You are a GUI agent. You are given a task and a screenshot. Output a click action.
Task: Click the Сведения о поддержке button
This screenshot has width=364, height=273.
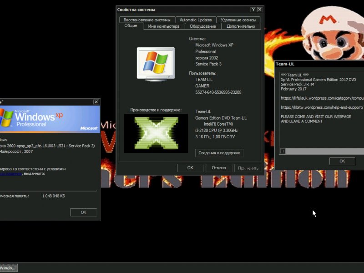219,153
